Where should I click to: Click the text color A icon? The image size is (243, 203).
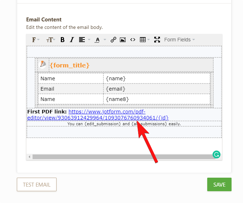point(97,40)
